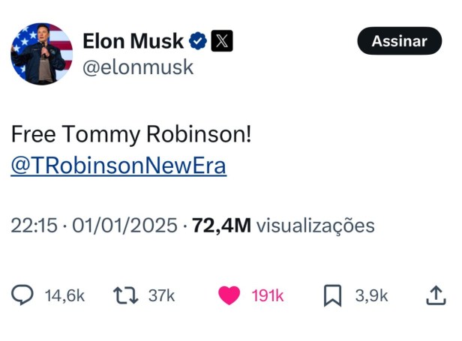462x341 pixels.
Task: Click the 14,6k replies count
Action: [65, 296]
